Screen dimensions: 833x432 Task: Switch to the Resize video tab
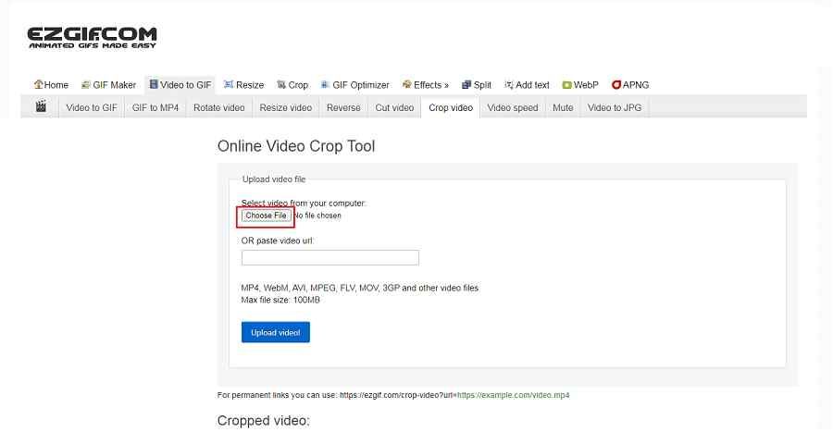click(286, 107)
